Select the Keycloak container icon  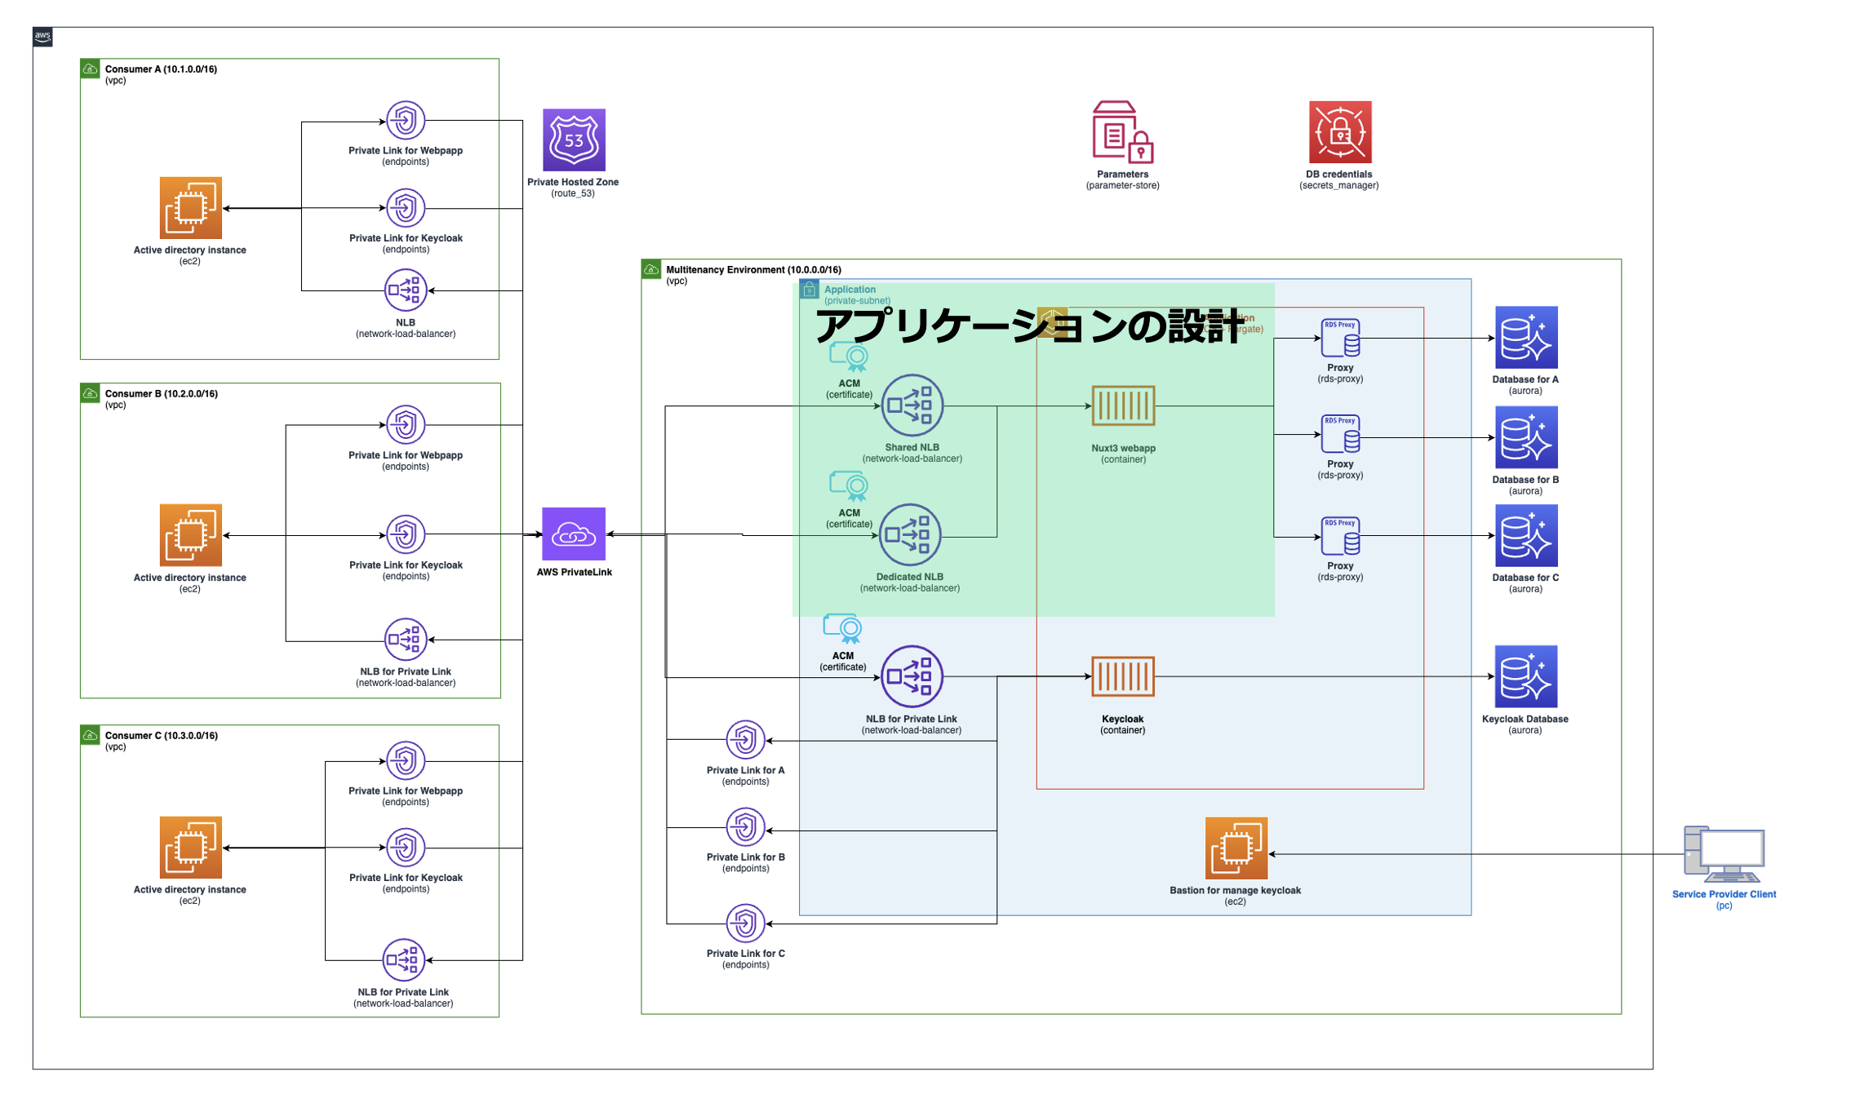1123,676
